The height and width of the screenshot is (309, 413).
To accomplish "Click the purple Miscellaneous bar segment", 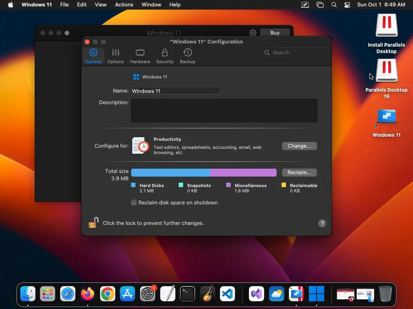I will click(243, 172).
